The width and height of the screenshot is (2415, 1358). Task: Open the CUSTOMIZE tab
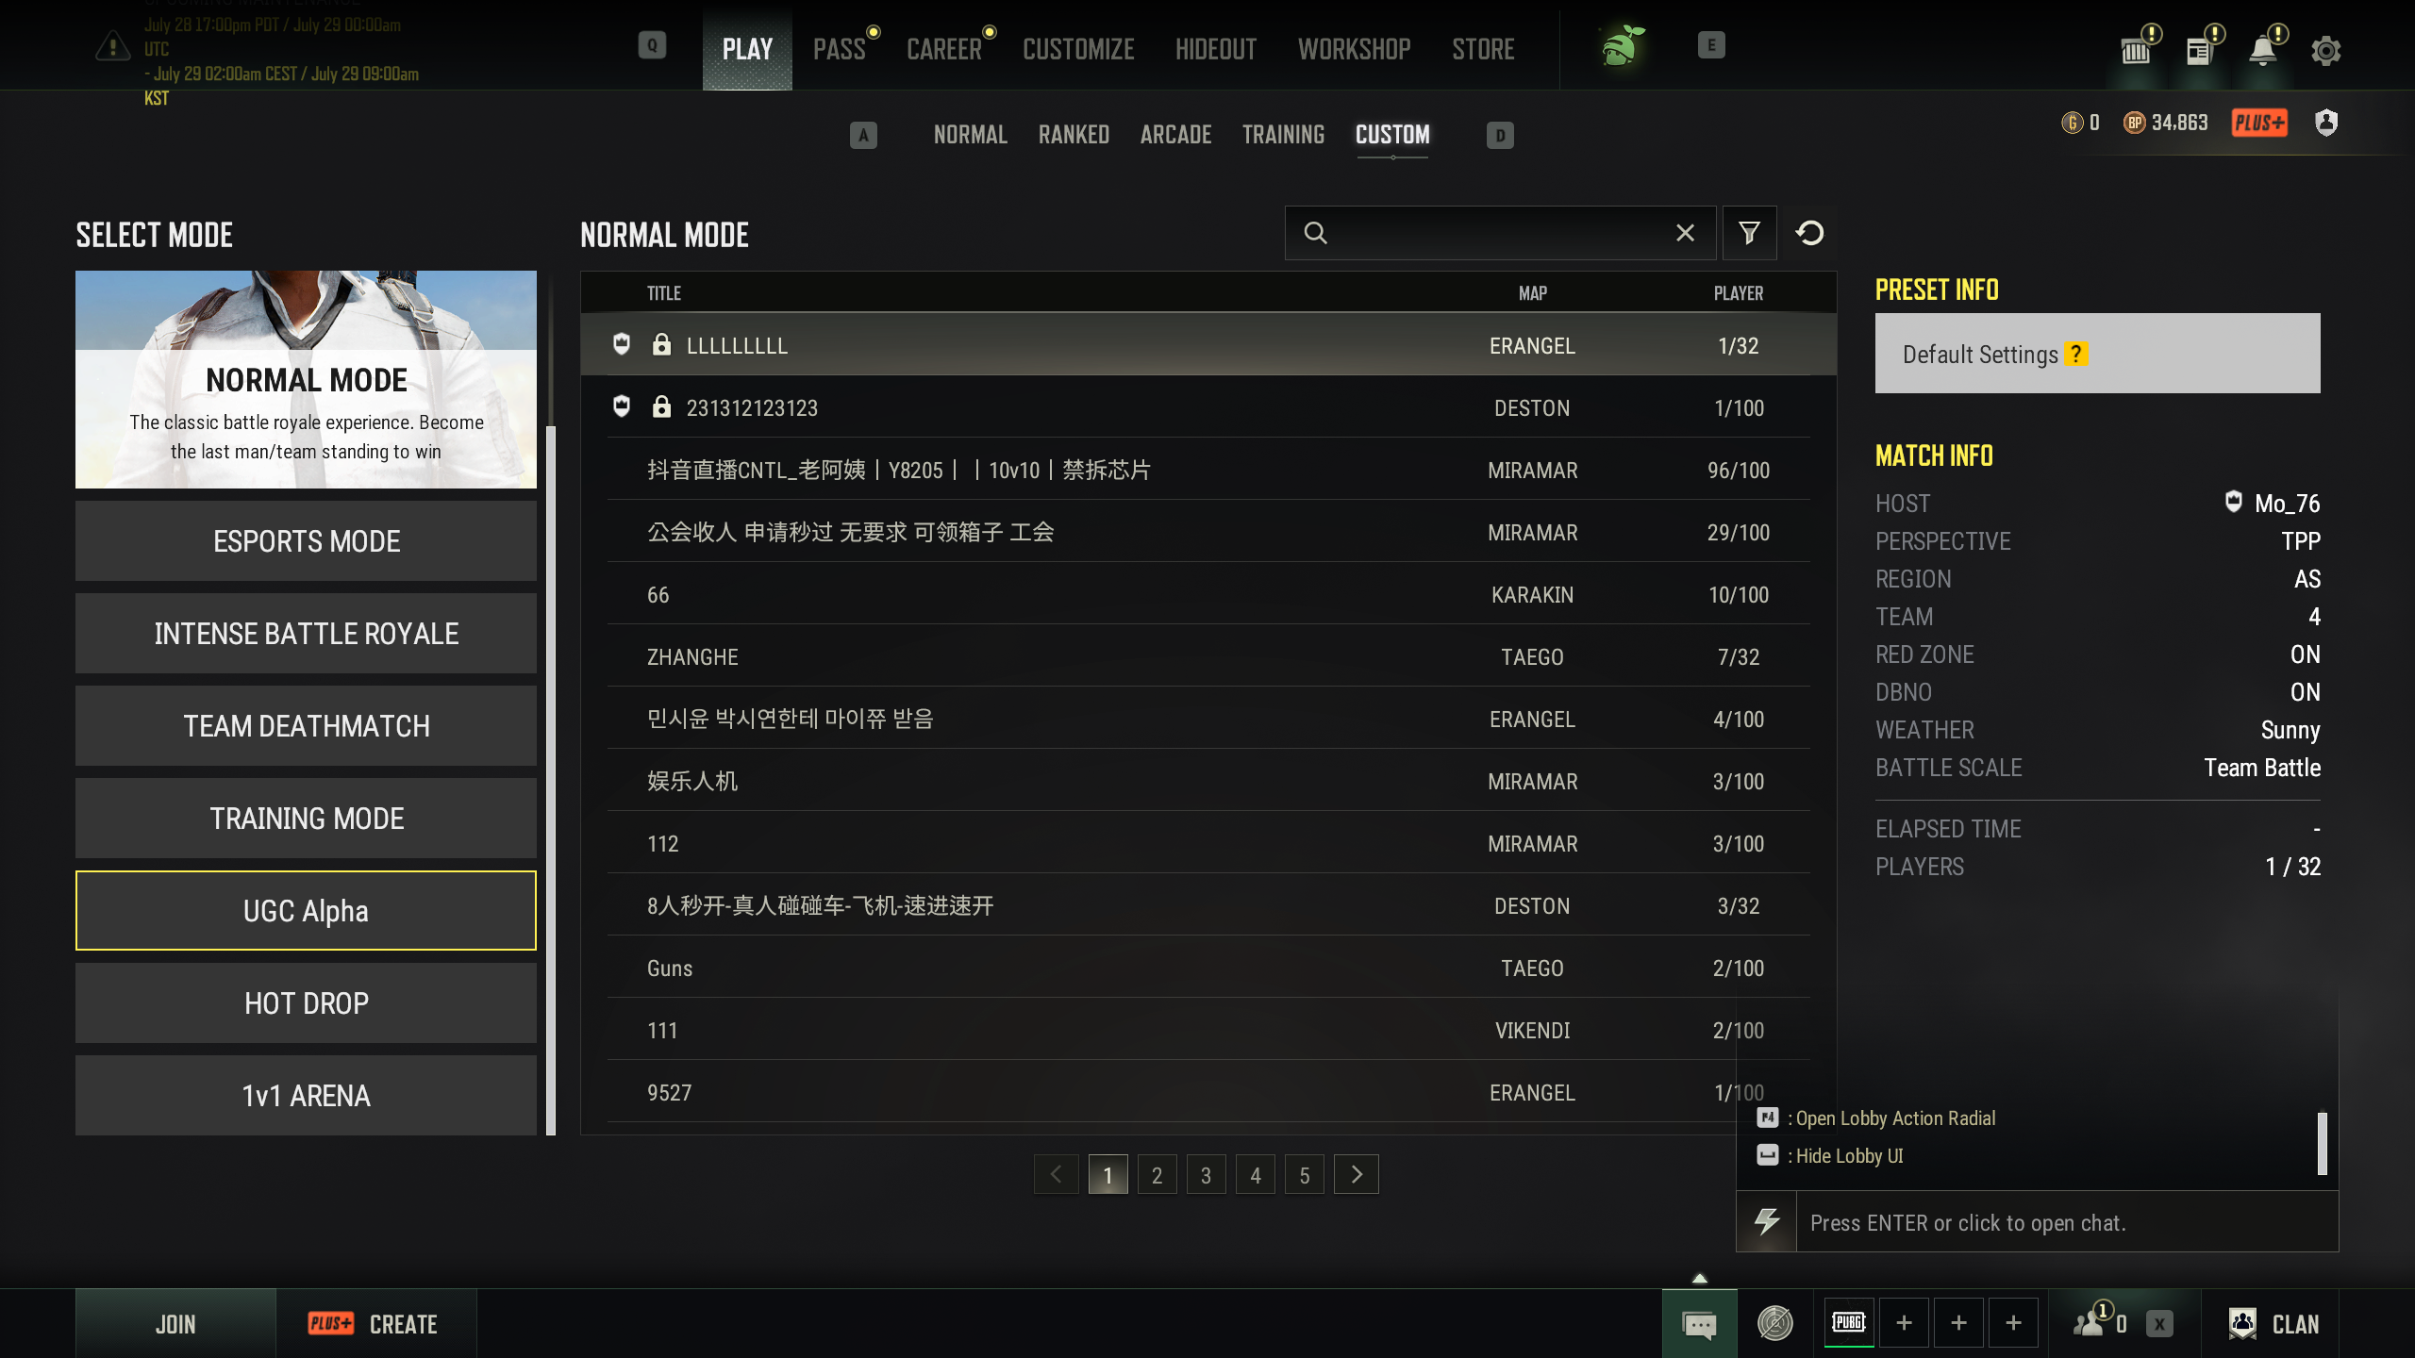pos(1078,49)
